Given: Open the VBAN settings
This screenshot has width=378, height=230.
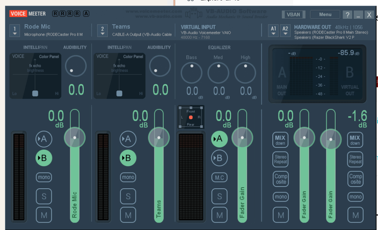Looking at the screenshot, I should (x=293, y=14).
